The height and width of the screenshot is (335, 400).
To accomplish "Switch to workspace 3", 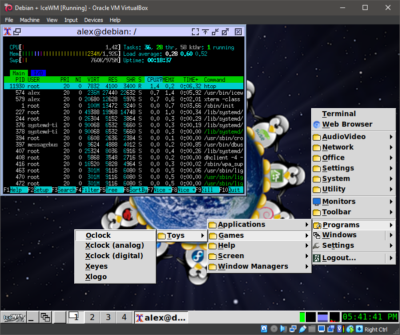I will [108, 317].
